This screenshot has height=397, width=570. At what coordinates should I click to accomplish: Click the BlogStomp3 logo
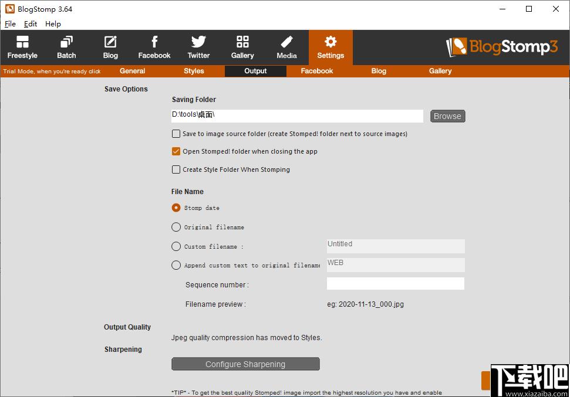point(502,47)
